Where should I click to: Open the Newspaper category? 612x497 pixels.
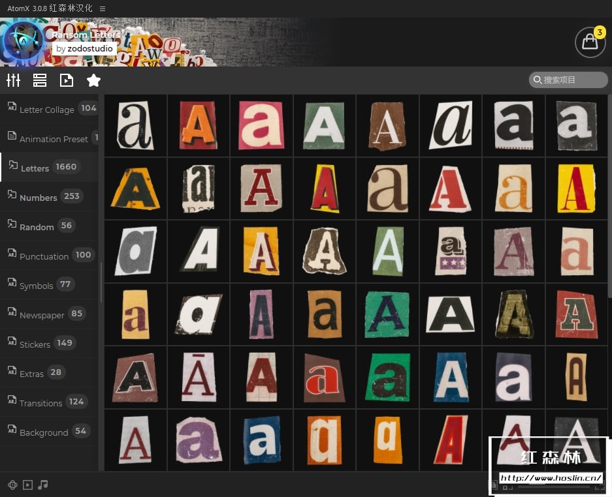(x=49, y=314)
